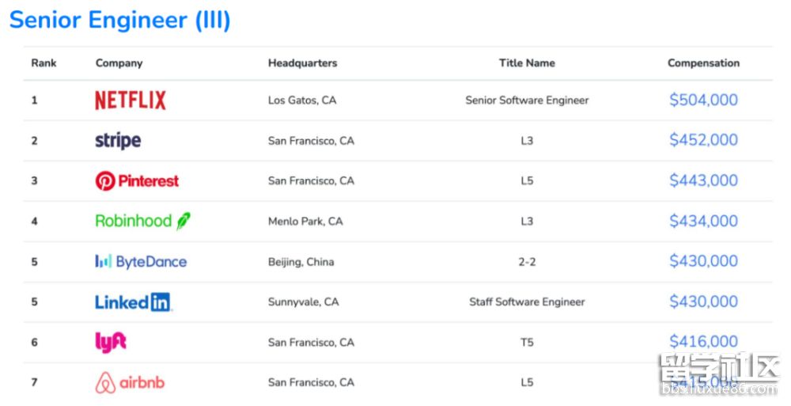
Task: Sort by the Compensation column header
Action: tap(703, 63)
